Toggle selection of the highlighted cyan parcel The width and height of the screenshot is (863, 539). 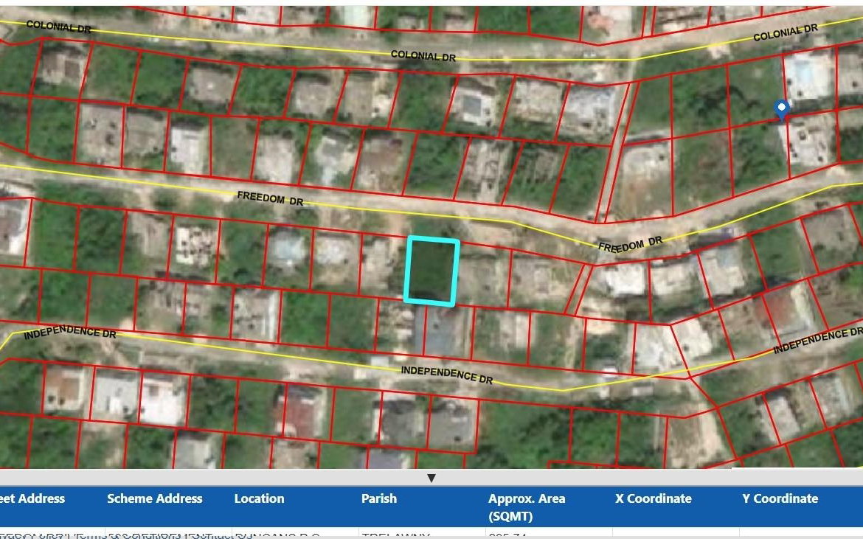tap(433, 270)
